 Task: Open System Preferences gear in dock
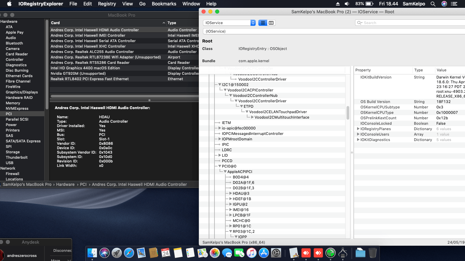(x=276, y=253)
